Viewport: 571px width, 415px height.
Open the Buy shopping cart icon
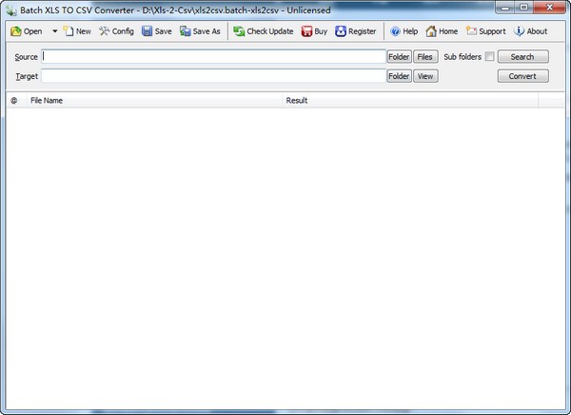(x=307, y=31)
